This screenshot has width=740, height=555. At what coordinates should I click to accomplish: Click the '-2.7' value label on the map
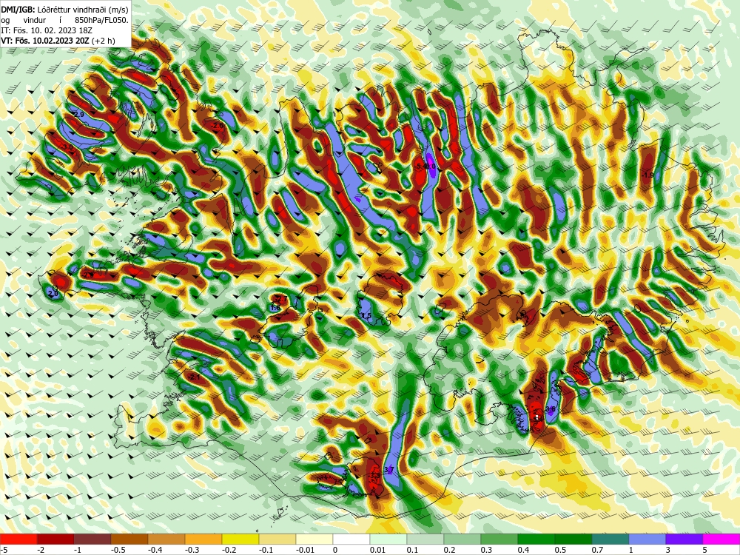click(280, 299)
